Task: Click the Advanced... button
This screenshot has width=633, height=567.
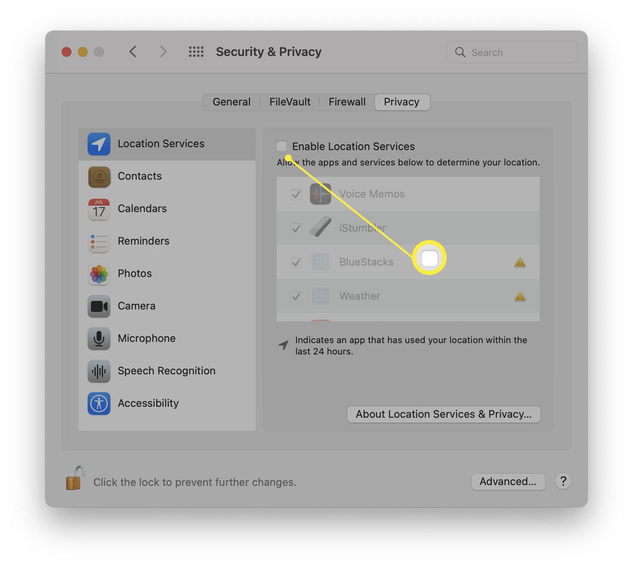Action: (x=508, y=481)
